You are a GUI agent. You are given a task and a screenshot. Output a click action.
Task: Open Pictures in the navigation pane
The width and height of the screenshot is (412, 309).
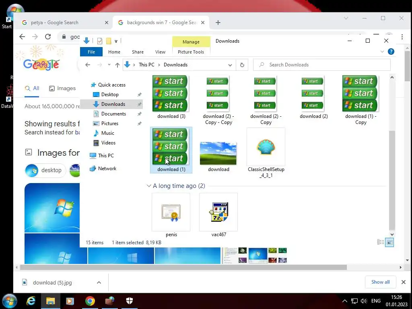click(x=109, y=124)
